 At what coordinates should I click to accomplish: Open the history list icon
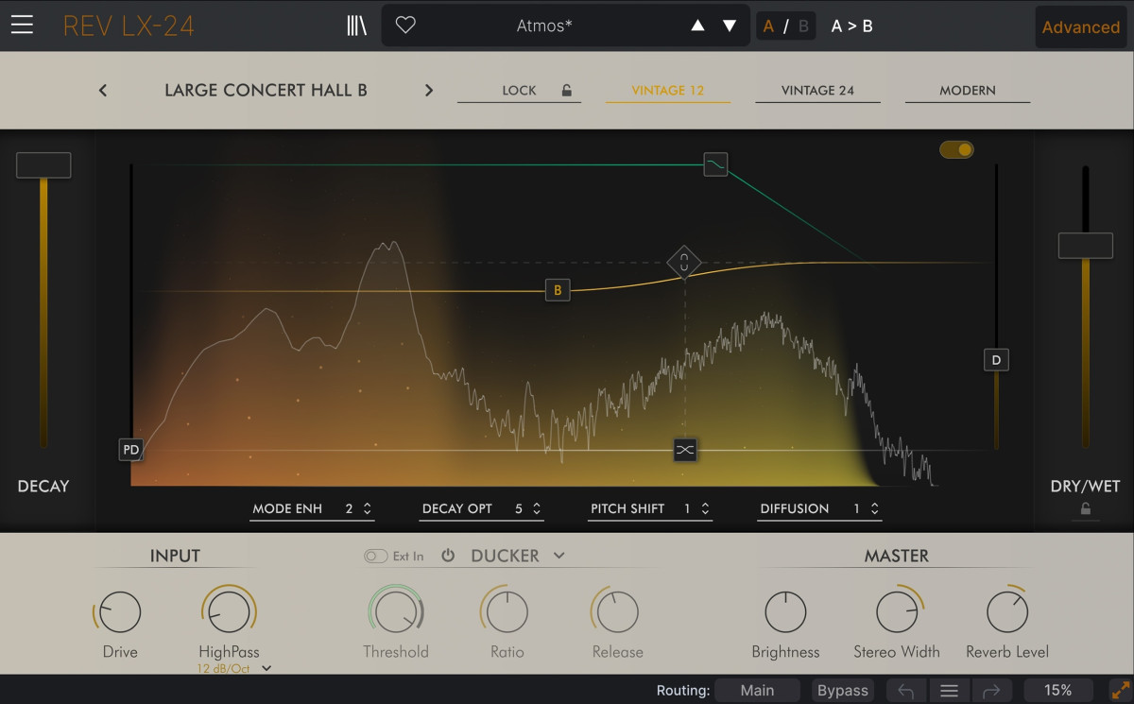[950, 691]
